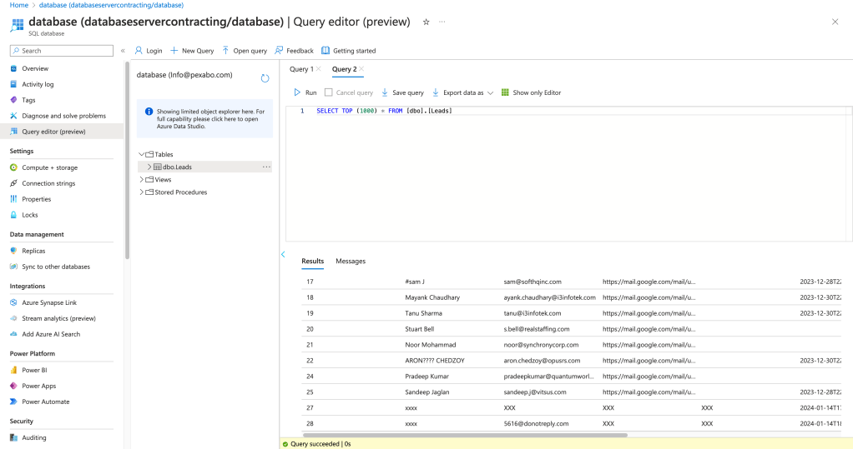Viewport: 853px width, 449px height.
Task: Select the Stuart Bell name cell
Action: pyautogui.click(x=420, y=329)
